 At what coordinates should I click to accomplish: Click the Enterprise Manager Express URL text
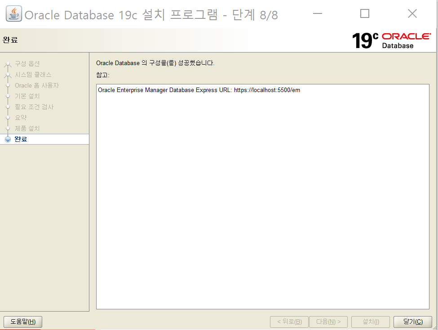pos(199,90)
